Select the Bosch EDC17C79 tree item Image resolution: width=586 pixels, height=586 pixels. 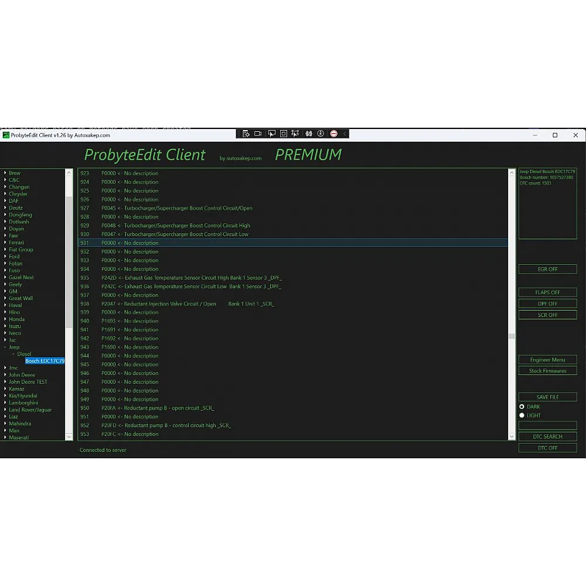tap(45, 361)
